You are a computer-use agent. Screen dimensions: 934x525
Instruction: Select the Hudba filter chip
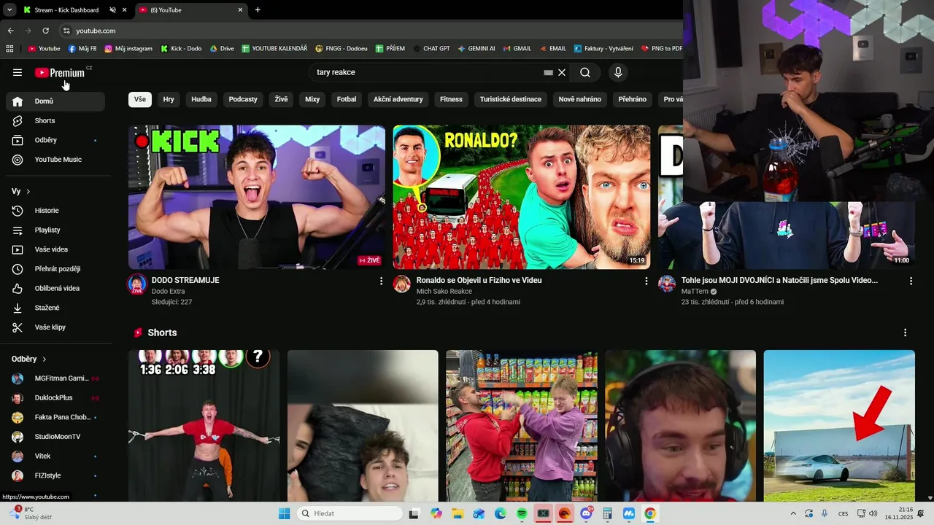click(x=201, y=99)
